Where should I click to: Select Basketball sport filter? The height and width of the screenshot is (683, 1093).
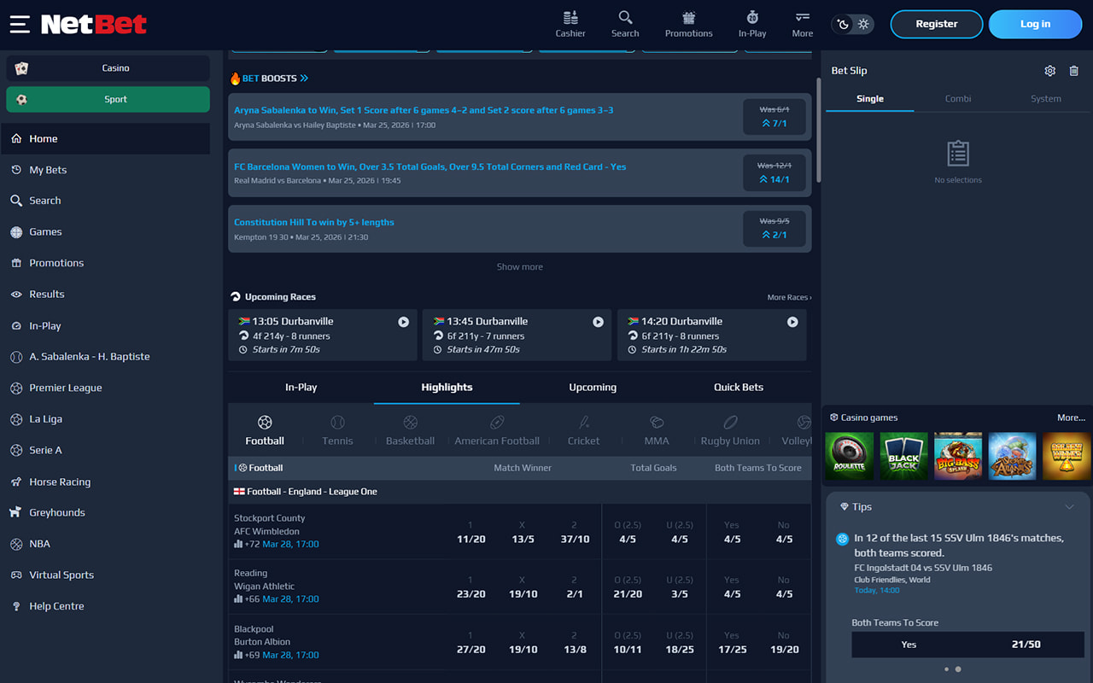pos(410,430)
